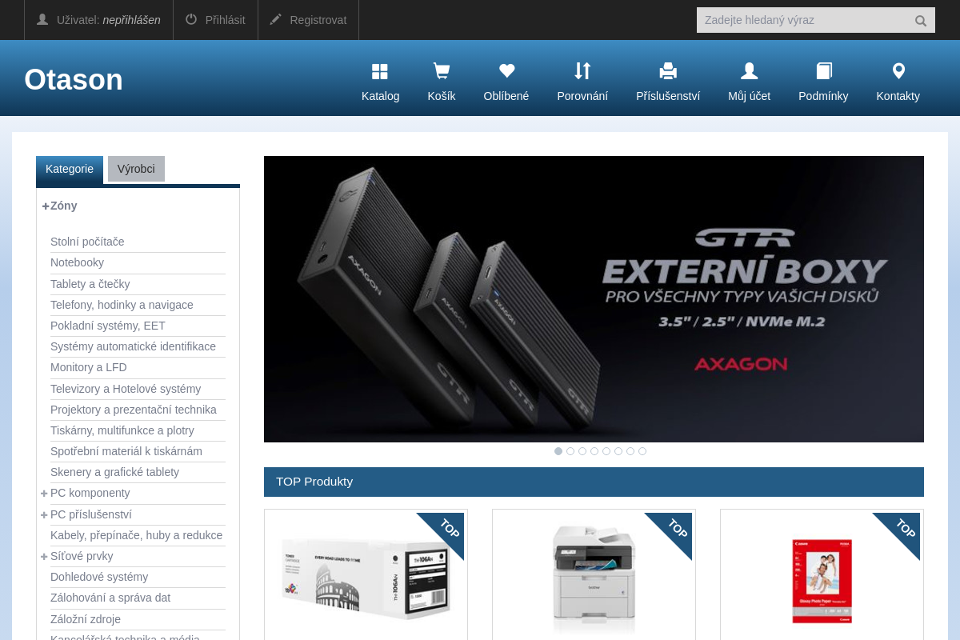Open Tiskárny, multifunkce a plotry category
960x640 pixels.
point(122,430)
